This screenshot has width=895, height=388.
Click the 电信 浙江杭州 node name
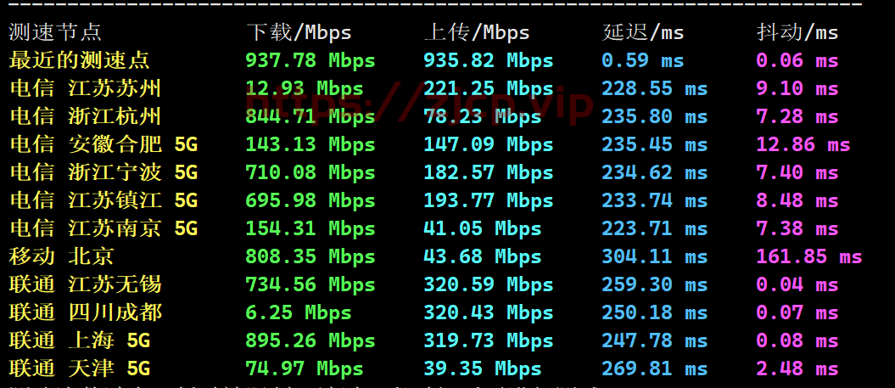85,116
